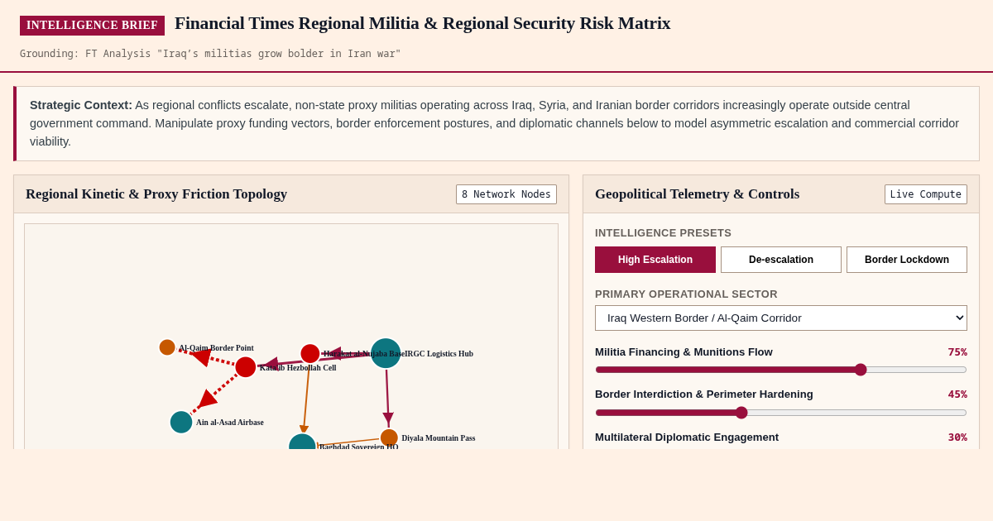This screenshot has height=521, width=993.
Task: Adjust Militia Financing & Munitions Flow slider
Action: (x=781, y=370)
